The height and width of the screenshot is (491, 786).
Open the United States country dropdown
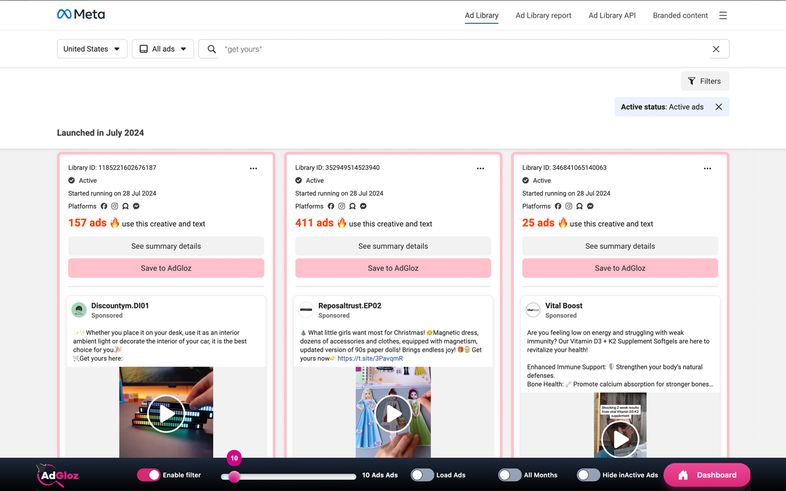[x=91, y=48]
